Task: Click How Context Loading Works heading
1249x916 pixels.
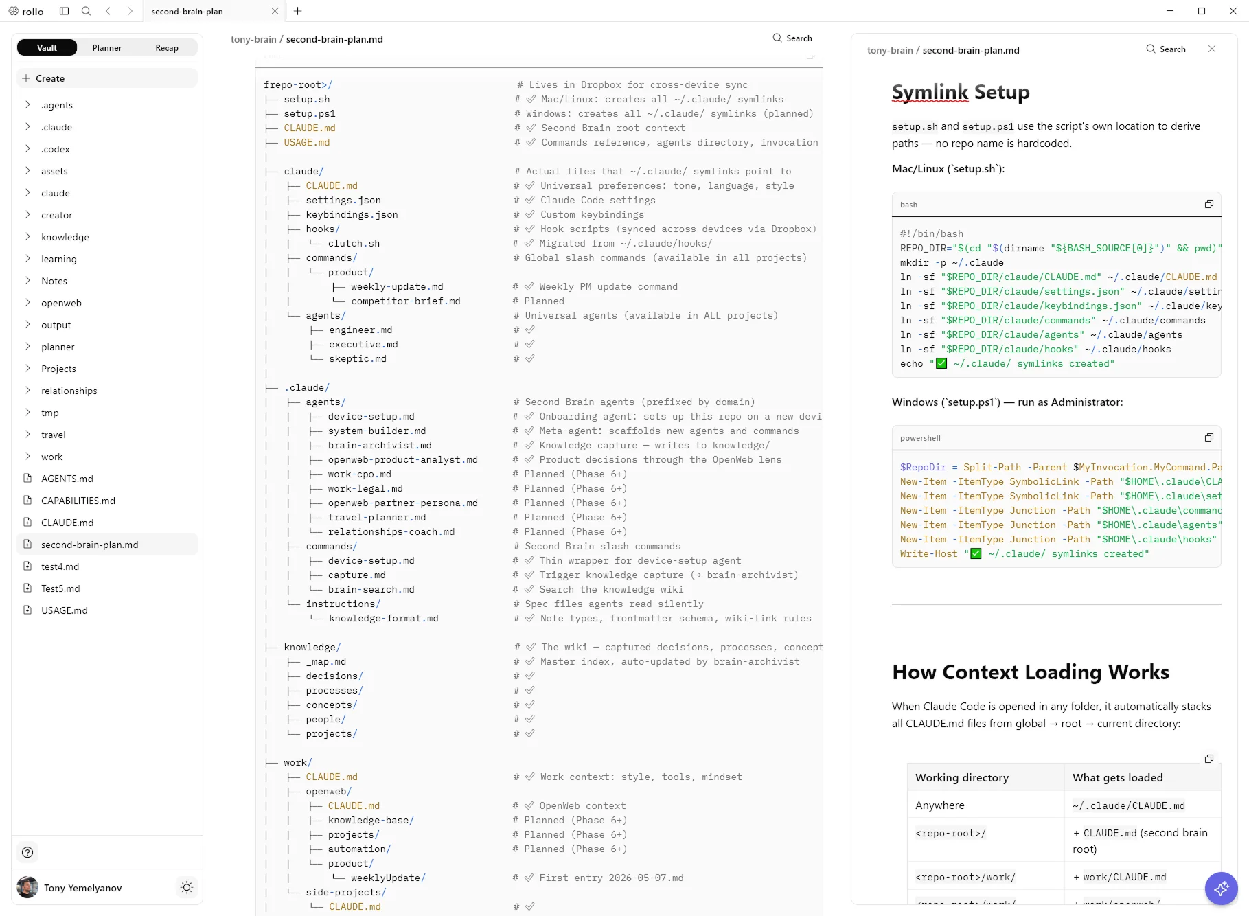Action: [1030, 672]
